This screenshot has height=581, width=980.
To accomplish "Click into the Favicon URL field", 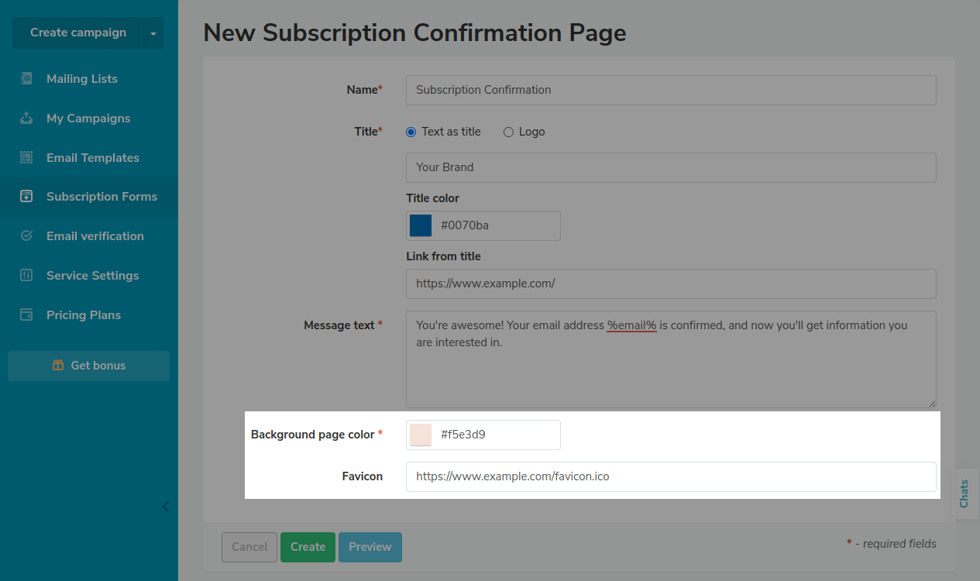I will pos(670,476).
